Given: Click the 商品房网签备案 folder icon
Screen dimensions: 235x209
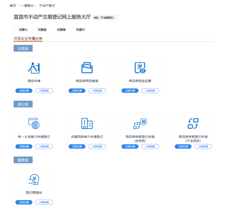Looking at the screenshot, I should (87, 68).
